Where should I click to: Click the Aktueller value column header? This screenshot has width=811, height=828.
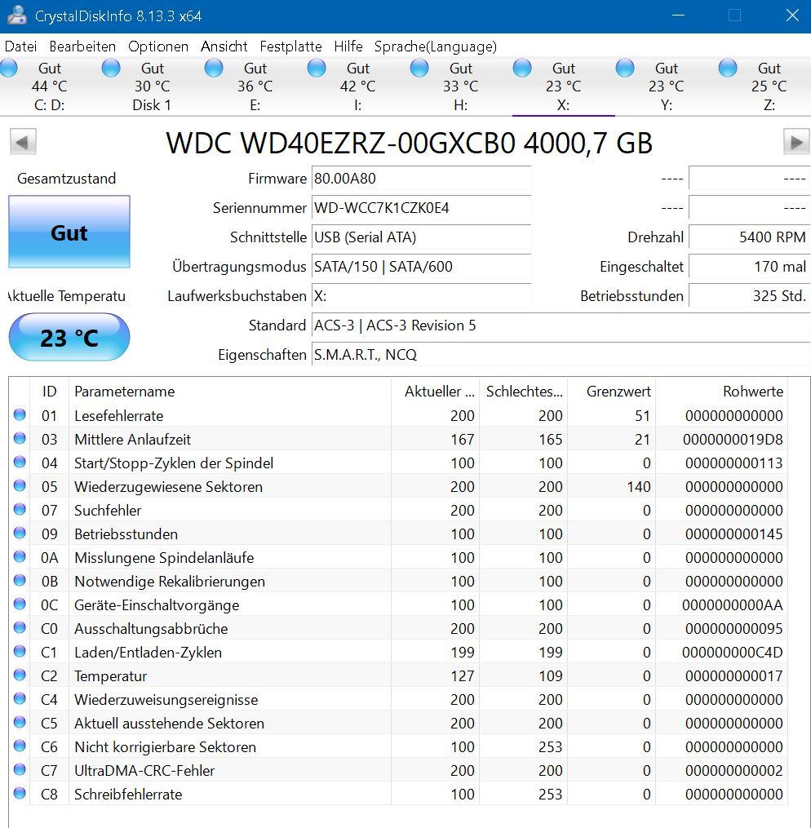[436, 392]
